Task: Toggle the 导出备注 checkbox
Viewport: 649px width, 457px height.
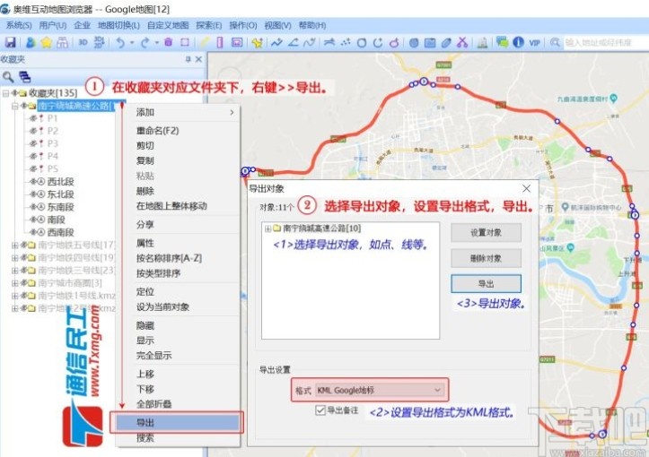Action: click(x=320, y=410)
